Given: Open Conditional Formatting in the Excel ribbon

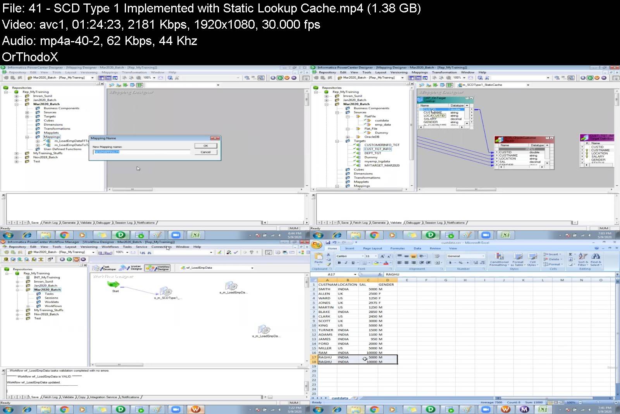Looking at the screenshot, I should 499,259.
